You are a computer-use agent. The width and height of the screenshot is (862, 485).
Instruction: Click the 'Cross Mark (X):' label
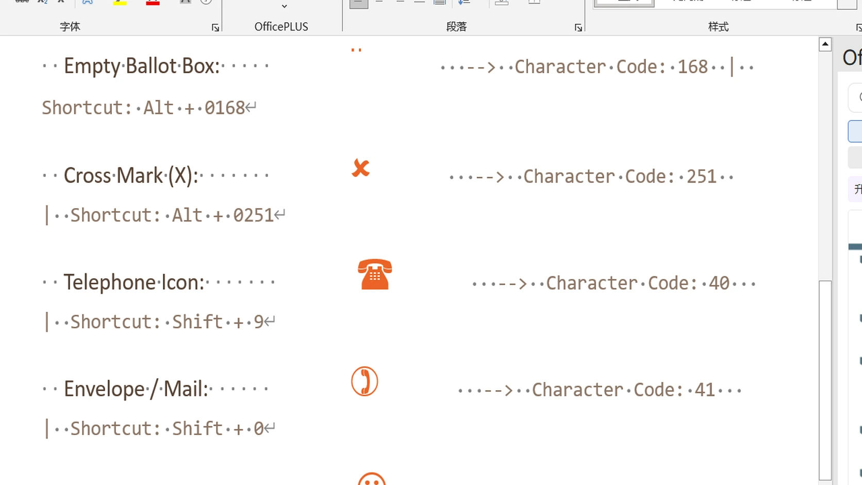tap(131, 176)
